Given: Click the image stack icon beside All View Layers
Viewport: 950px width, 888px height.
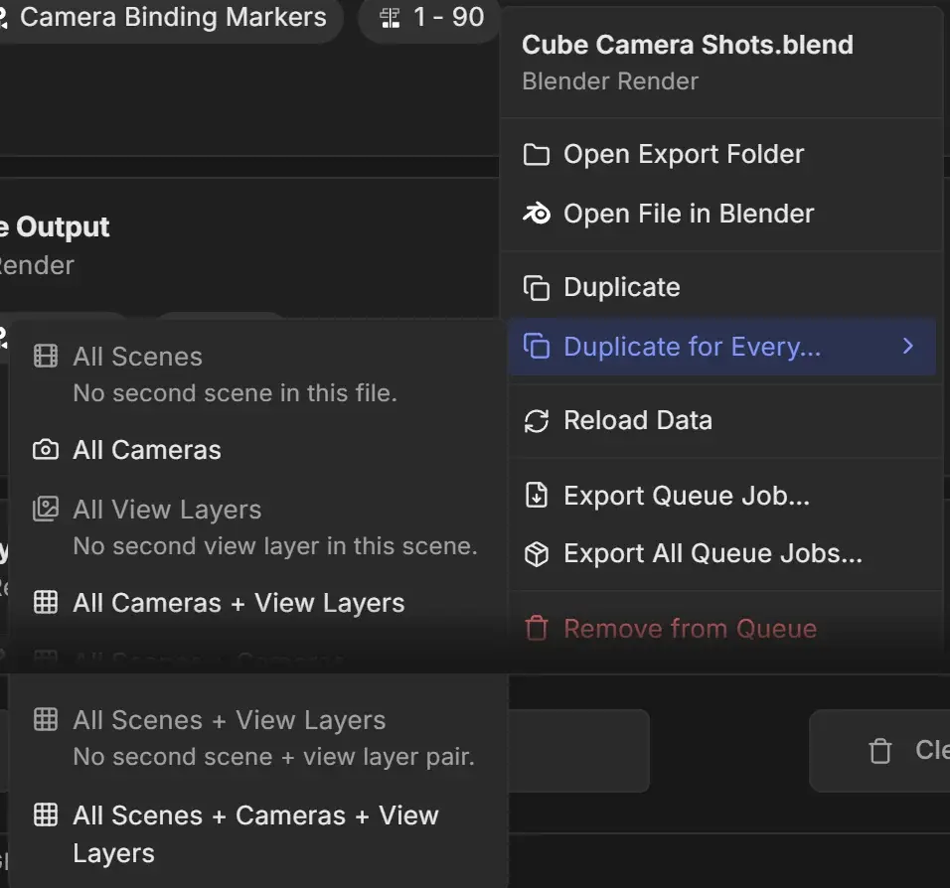Looking at the screenshot, I should click(x=46, y=509).
